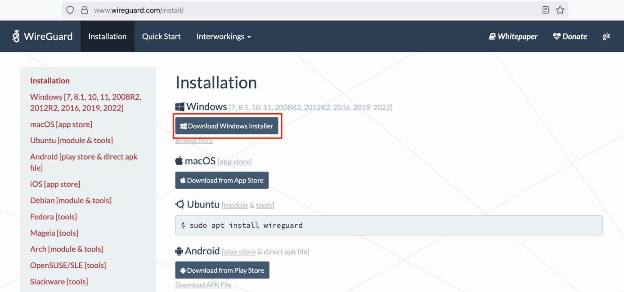The width and height of the screenshot is (624, 292).
Task: Click Download Windows Installer button
Action: [x=227, y=126]
